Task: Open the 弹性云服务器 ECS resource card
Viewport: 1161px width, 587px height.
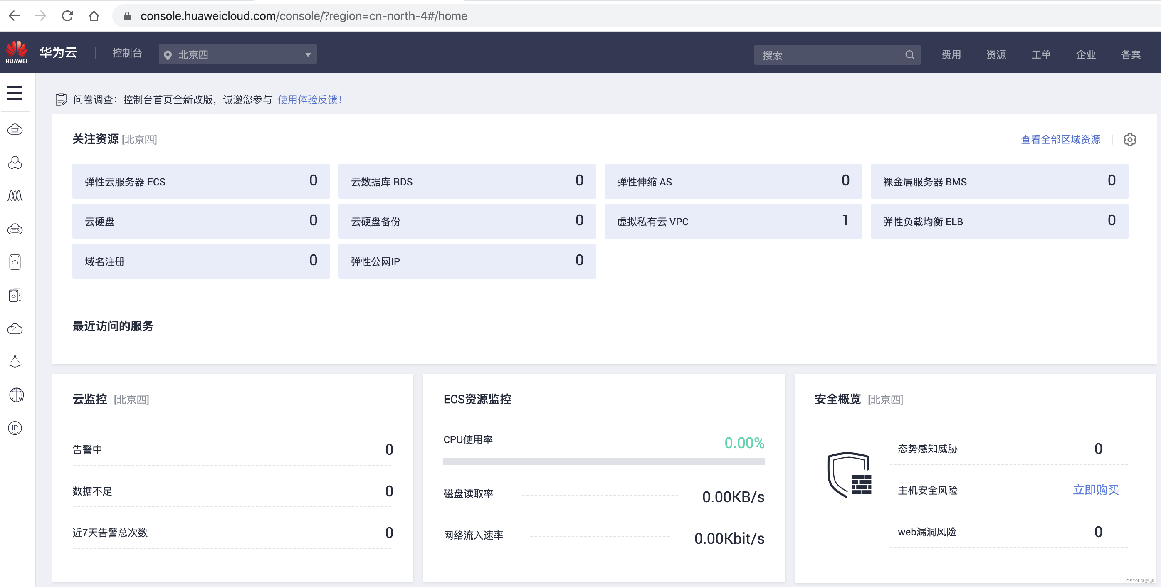Action: 201,182
